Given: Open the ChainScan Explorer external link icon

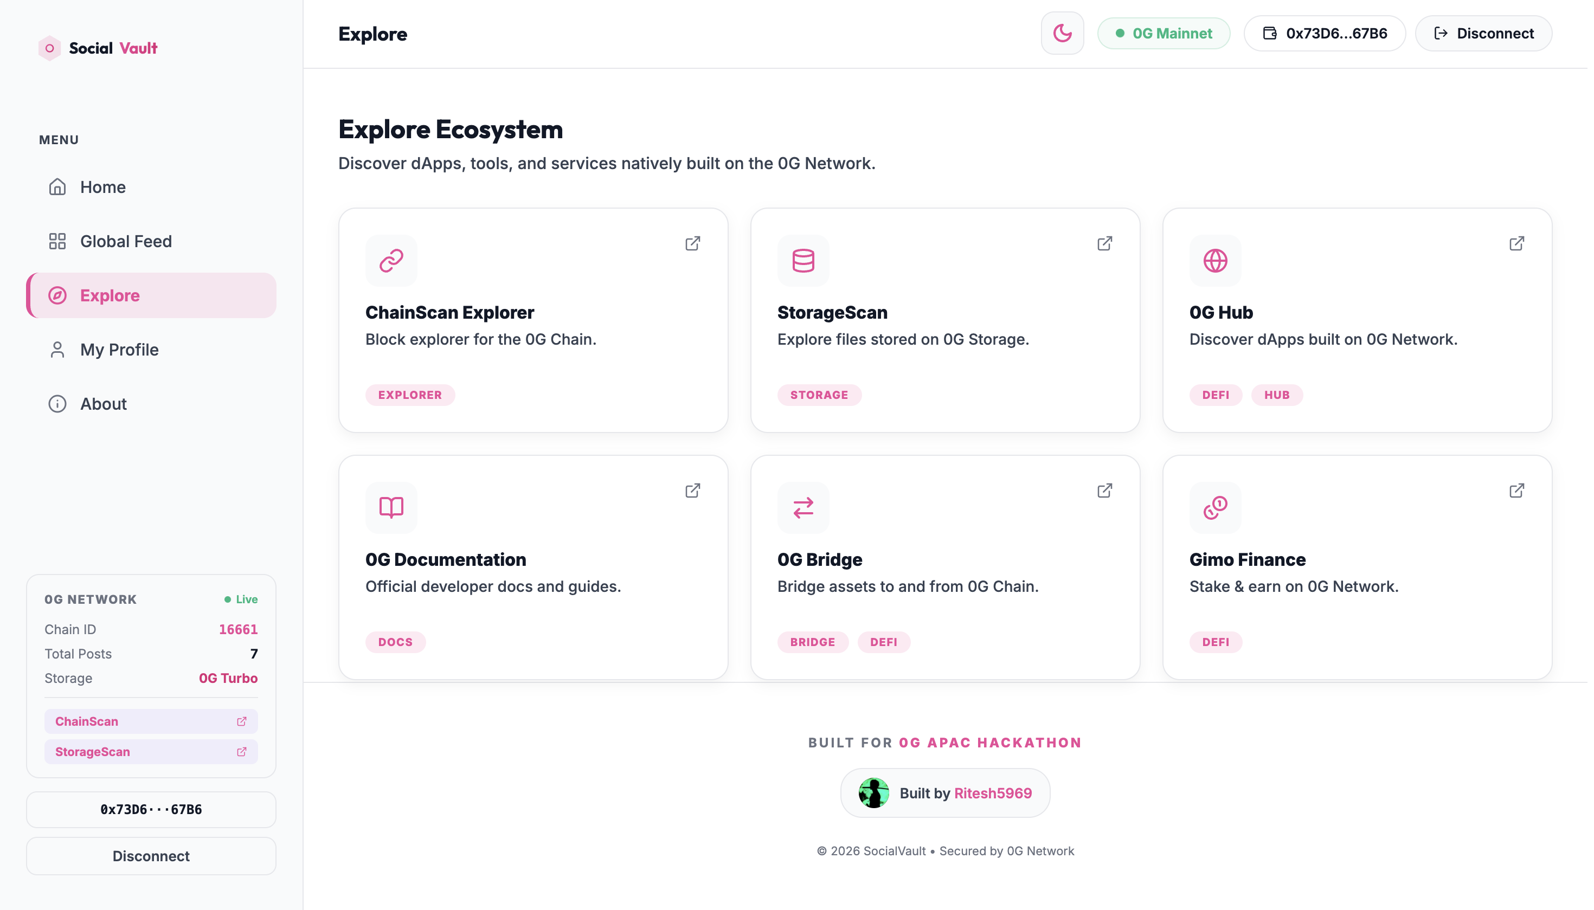Looking at the screenshot, I should coord(692,243).
